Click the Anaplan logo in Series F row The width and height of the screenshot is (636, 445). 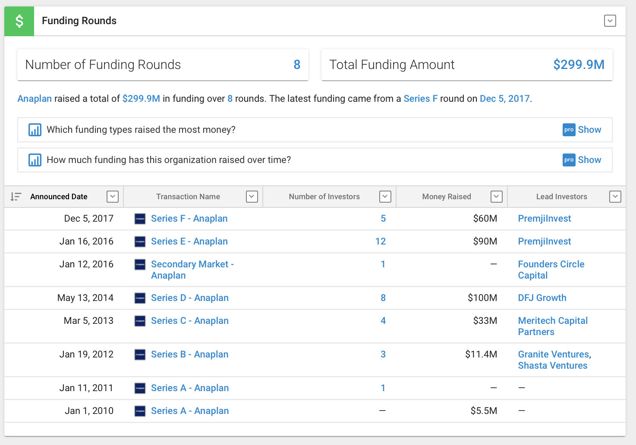tap(140, 219)
